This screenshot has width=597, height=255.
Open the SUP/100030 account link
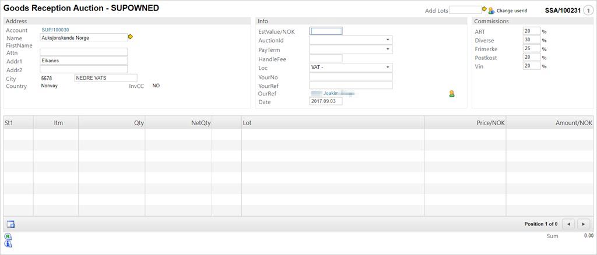[55, 30]
